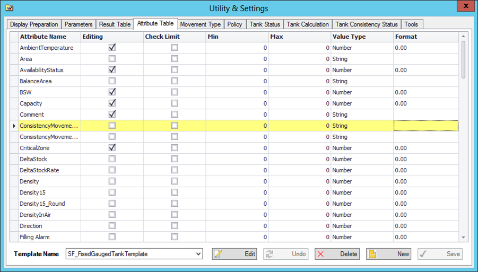Click the DeltaStockRate attribute name
The width and height of the screenshot is (478, 272).
39,170
